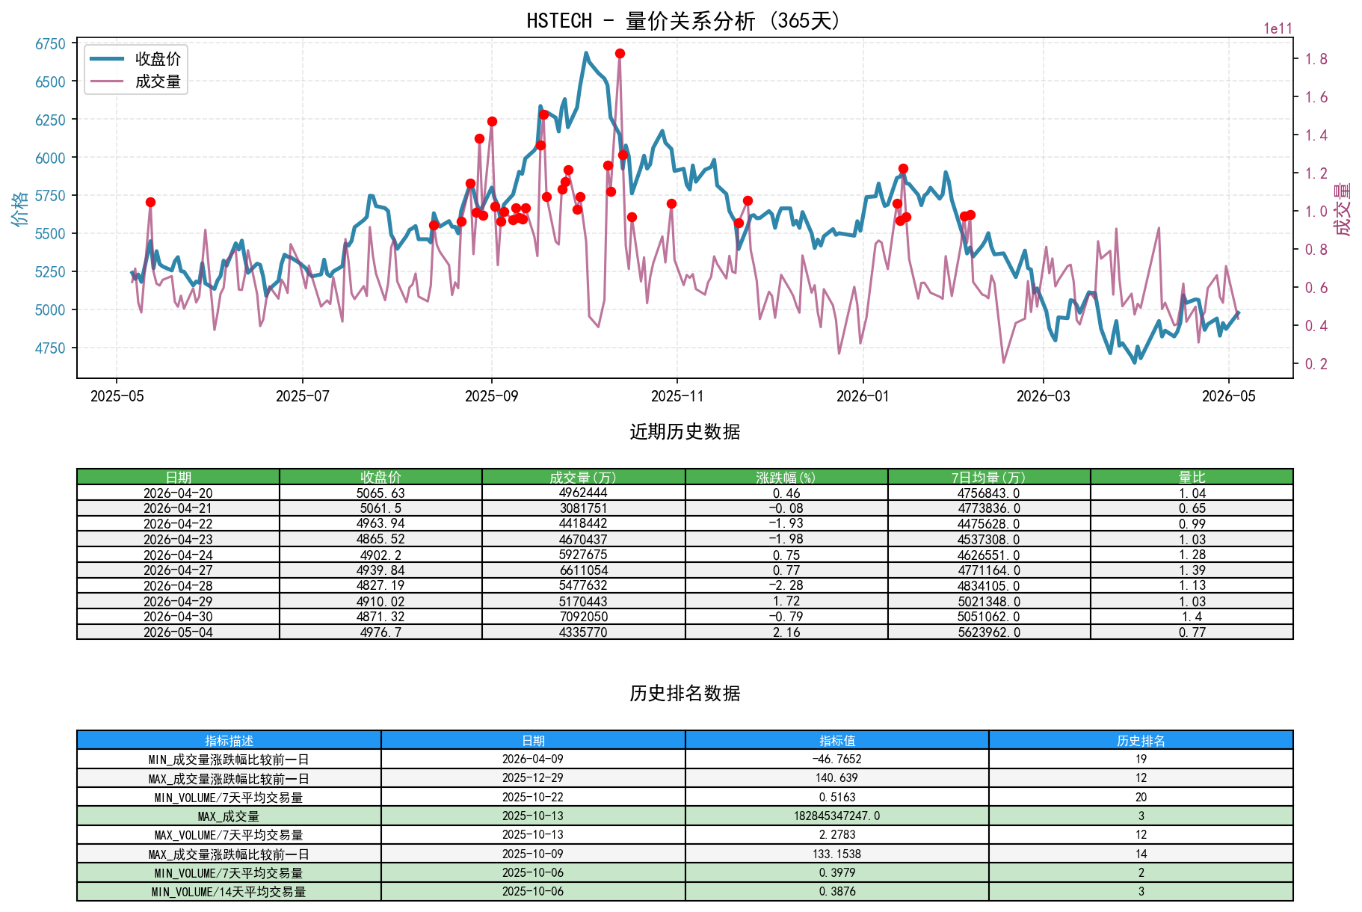
Task: Click the date cell 2026-04-20
Action: click(178, 493)
